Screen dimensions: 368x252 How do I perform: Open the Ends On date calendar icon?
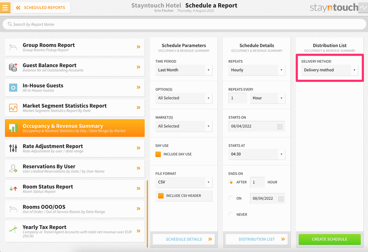coord(281,199)
